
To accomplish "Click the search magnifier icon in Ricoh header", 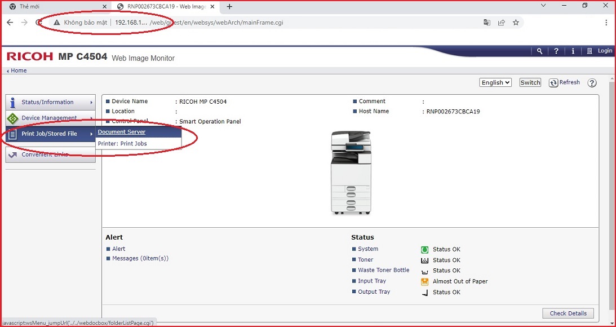I will pyautogui.click(x=540, y=51).
